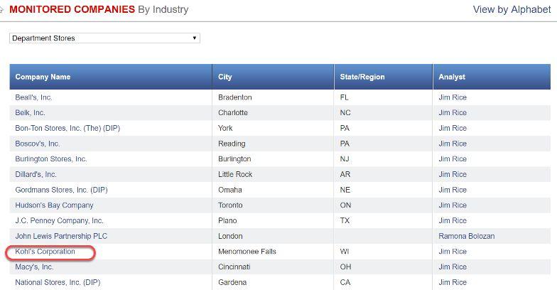Open Jim Rice link in Burlington Stores row
Image resolution: width=557 pixels, height=290 pixels.
tap(453, 159)
